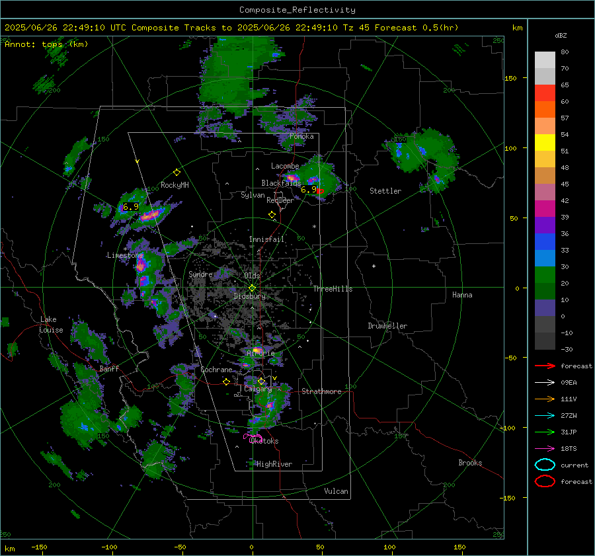Click the red forecast arrow in legend
The width and height of the screenshot is (595, 556).
click(545, 366)
